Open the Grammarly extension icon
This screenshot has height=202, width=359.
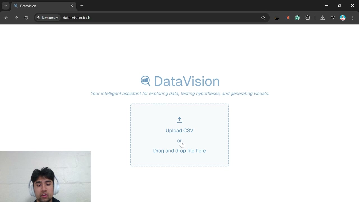coord(297,18)
